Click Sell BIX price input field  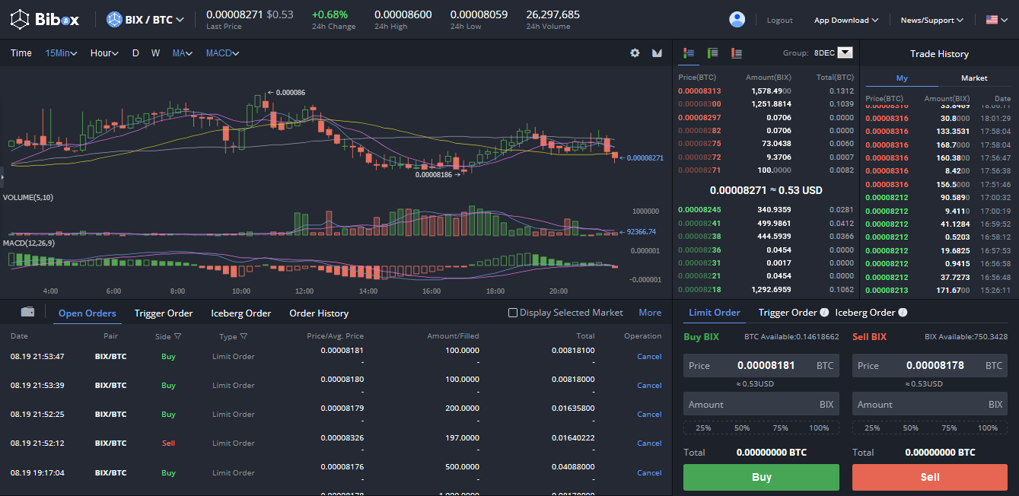(x=930, y=365)
